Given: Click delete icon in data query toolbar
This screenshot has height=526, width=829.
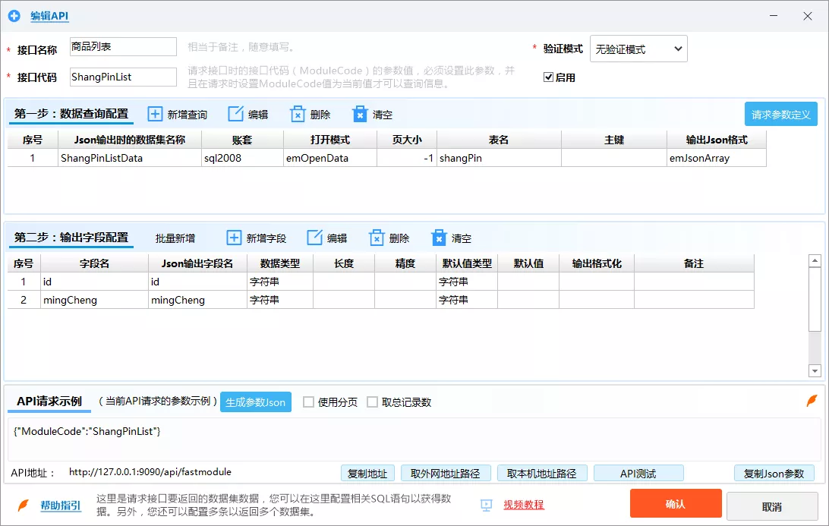Looking at the screenshot, I should [298, 115].
